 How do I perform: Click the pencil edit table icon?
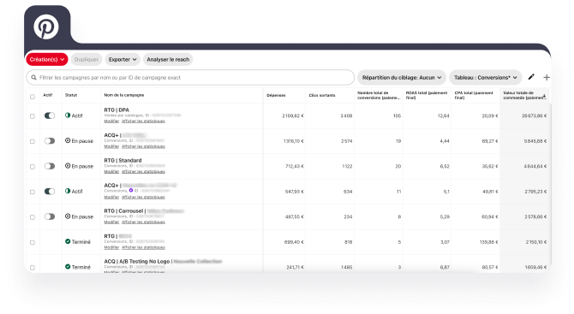(x=531, y=77)
